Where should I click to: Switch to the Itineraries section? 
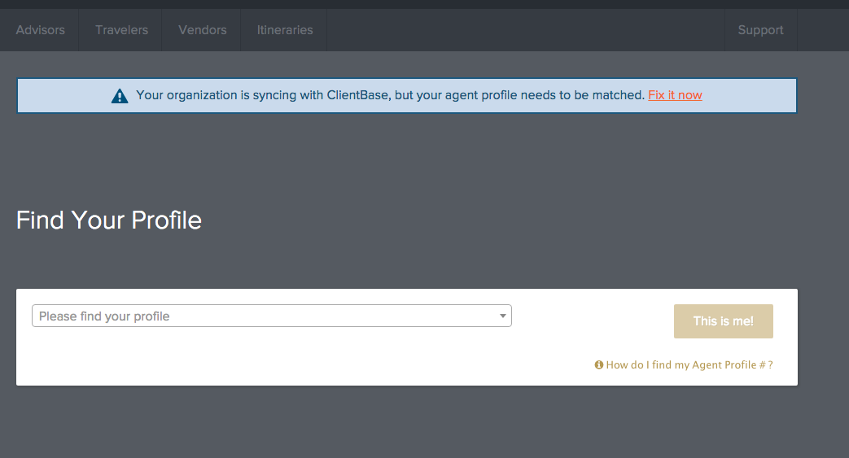click(285, 30)
